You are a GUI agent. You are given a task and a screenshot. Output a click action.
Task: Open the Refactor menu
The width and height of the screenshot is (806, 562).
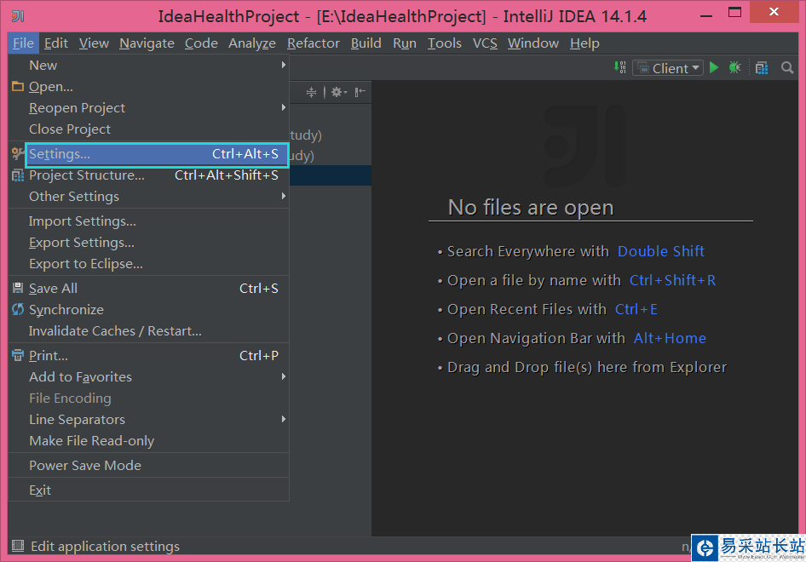click(313, 43)
